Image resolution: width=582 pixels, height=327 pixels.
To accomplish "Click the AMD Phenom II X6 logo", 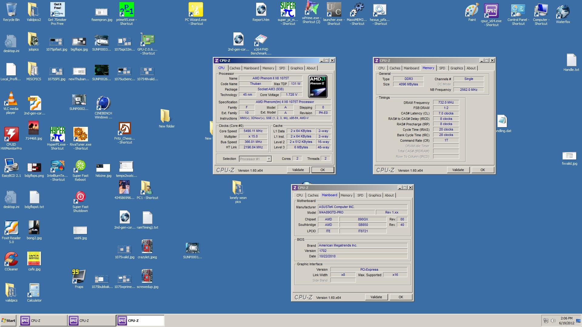I will (318, 87).
